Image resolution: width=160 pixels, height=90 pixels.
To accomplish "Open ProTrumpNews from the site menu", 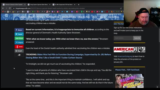I will [52, 17].
